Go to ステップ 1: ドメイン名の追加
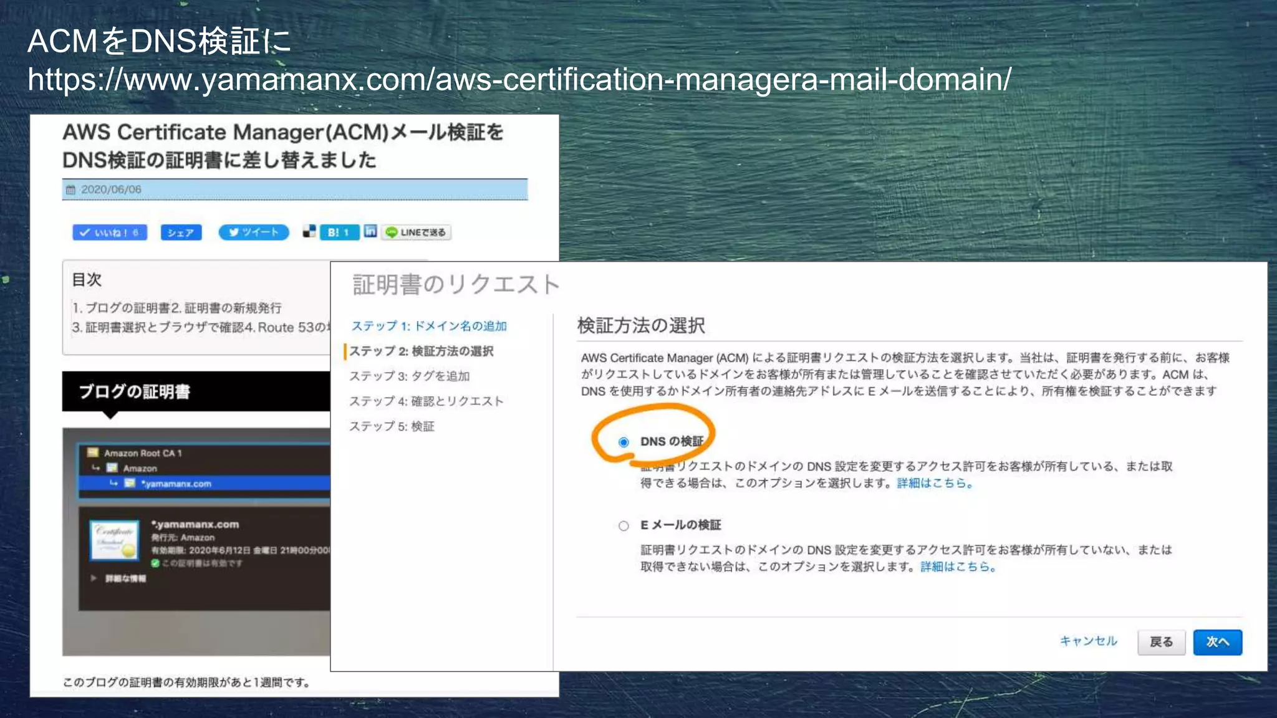The width and height of the screenshot is (1277, 718). [429, 326]
